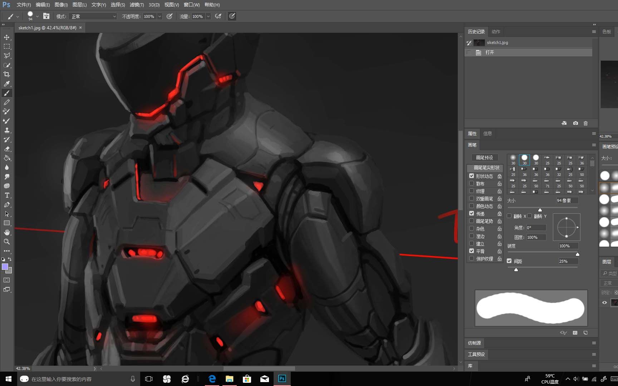Select the Clone Stamp tool

[7, 130]
